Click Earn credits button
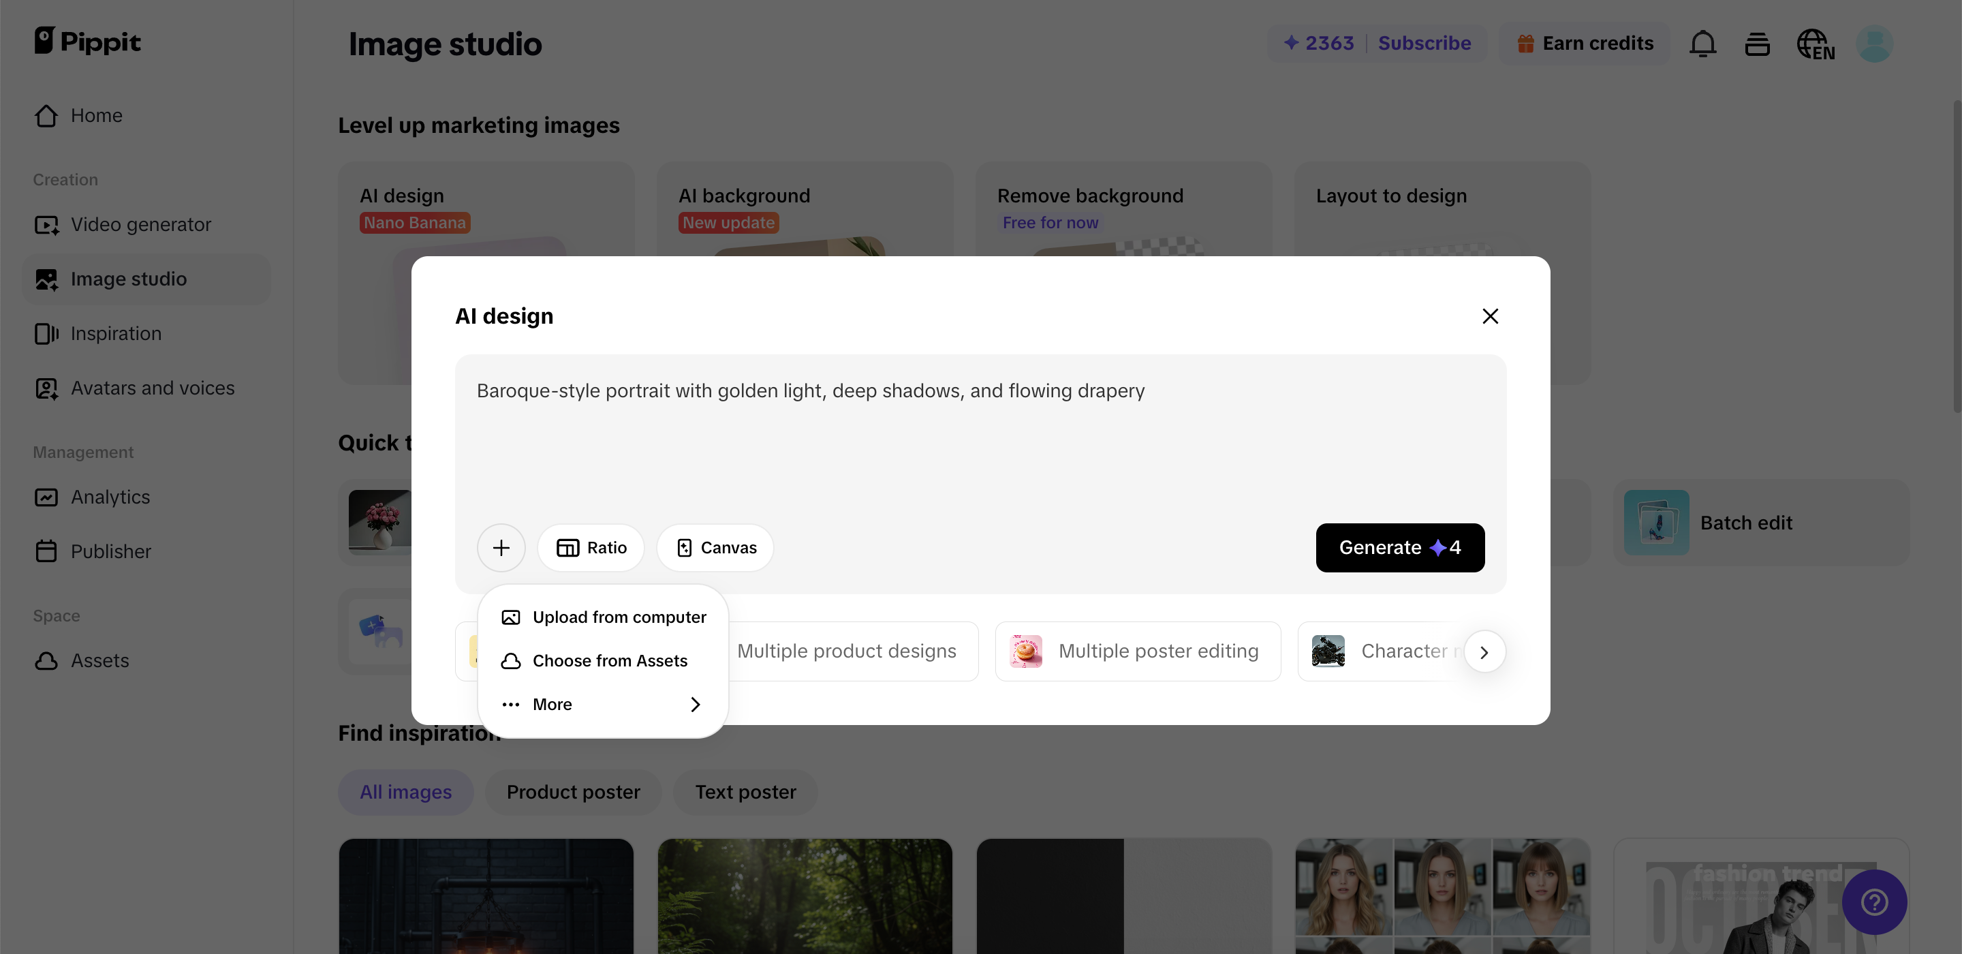1962x954 pixels. click(1584, 44)
